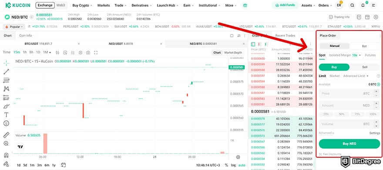Enter fullscreen chart mode
383x170 pixels.
(x=96, y=53)
